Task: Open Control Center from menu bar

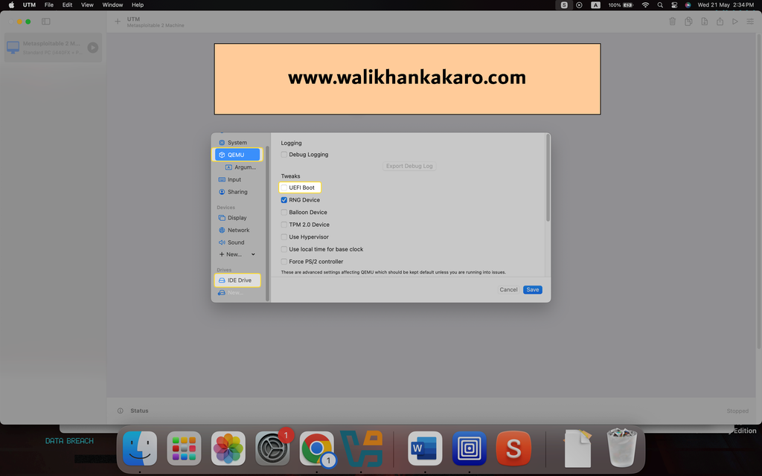Action: (674, 5)
